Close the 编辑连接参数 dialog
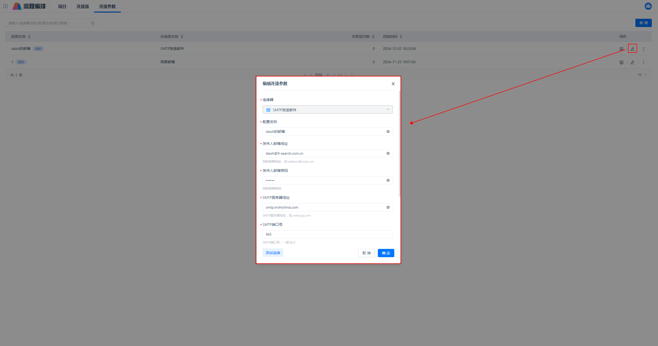The width and height of the screenshot is (658, 346). pos(393,84)
